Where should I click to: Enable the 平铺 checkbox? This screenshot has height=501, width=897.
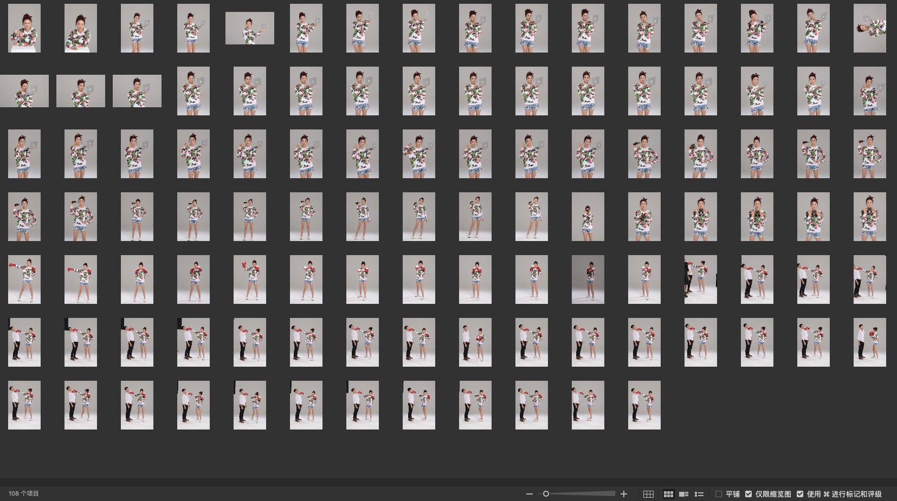[x=719, y=494]
